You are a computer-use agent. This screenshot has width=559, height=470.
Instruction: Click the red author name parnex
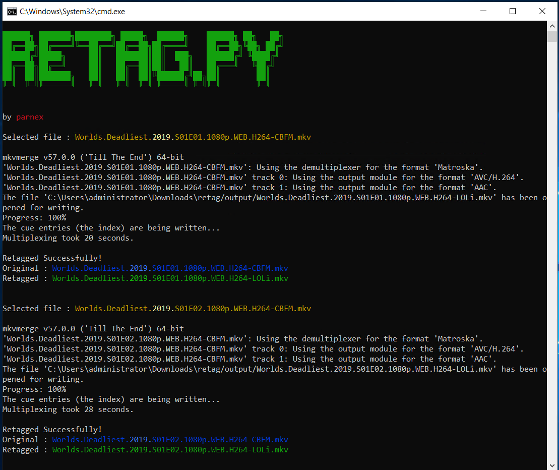pos(30,117)
